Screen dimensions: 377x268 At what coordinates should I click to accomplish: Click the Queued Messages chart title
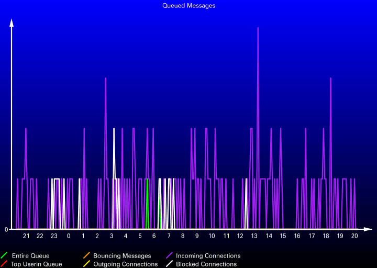click(188, 6)
